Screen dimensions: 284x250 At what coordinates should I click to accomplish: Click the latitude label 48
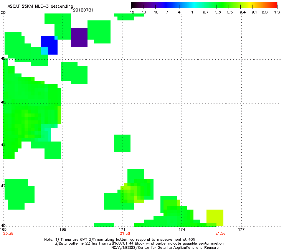(x=3, y=58)
